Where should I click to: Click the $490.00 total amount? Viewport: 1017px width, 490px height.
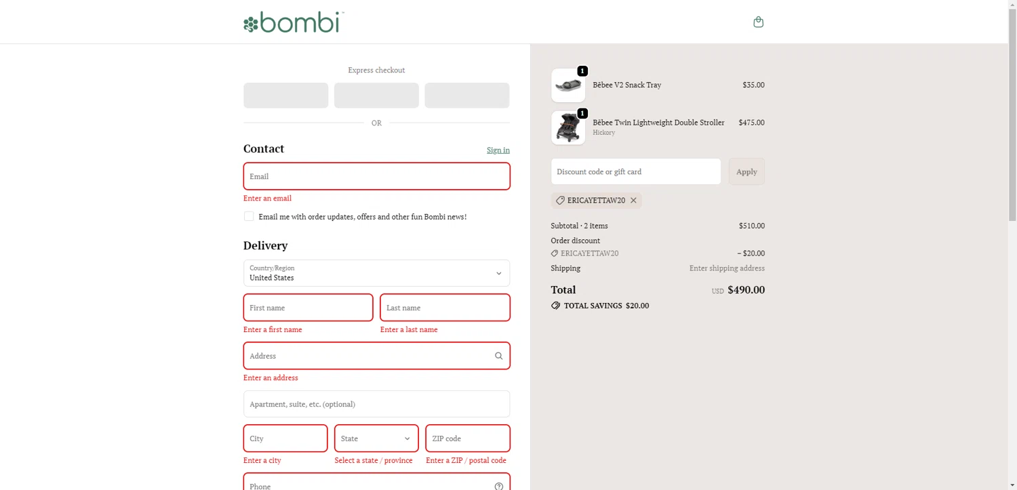[746, 290]
